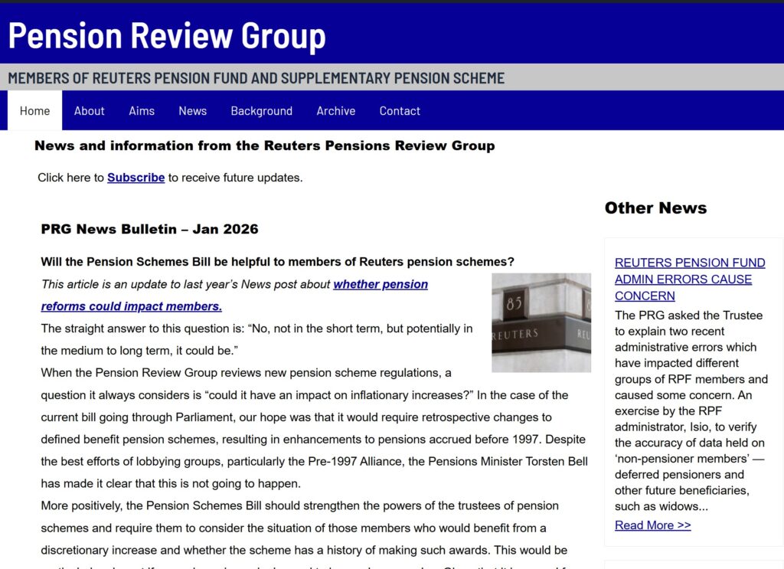
Task: Click the news and information headline
Action: click(264, 146)
